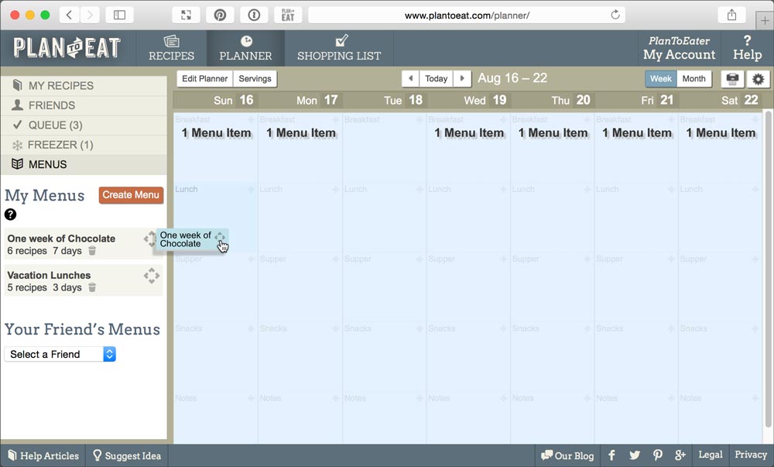
Task: Open the Queue (3) list
Action: pyautogui.click(x=84, y=125)
